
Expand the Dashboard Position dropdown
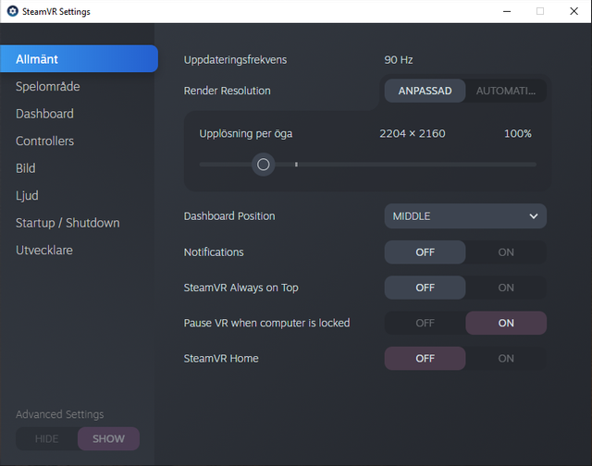(465, 215)
